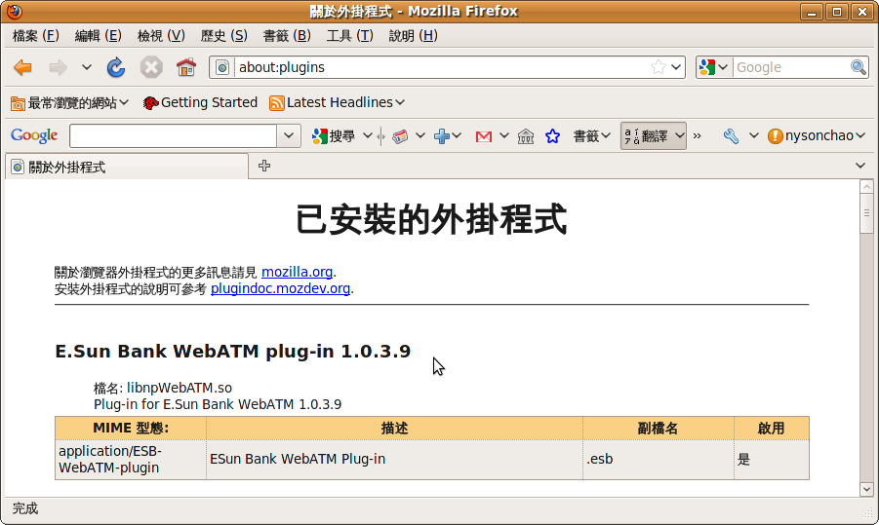Viewport: 879px width, 525px height.
Task: Go back with the orange back arrow
Action: [23, 68]
